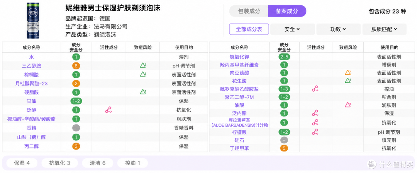Click the active ingredient icon for 泛内酯
The image size is (417, 173).
click(315, 113)
